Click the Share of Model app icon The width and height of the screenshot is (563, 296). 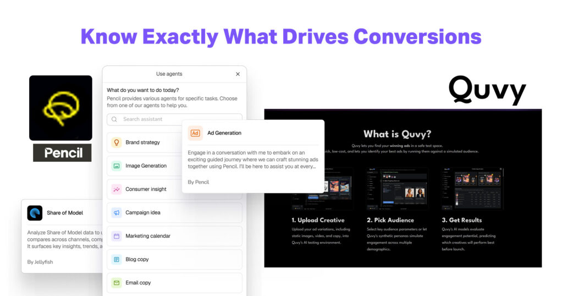tap(35, 213)
